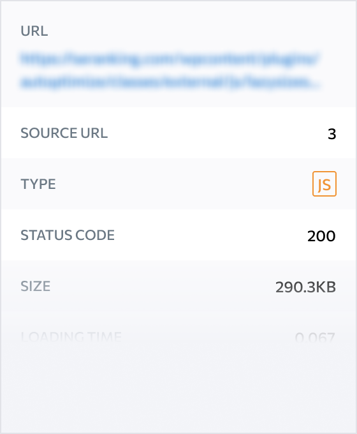Screen dimensions: 357x434
Task: Click the STATUS CODE label
Action: 68,236
